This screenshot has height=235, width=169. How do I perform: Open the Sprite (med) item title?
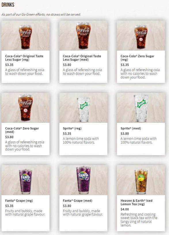point(131,128)
